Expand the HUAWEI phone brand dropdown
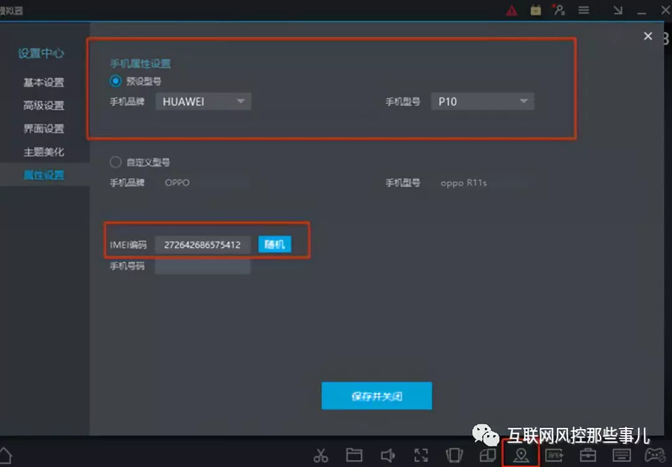The image size is (672, 467). tap(203, 102)
